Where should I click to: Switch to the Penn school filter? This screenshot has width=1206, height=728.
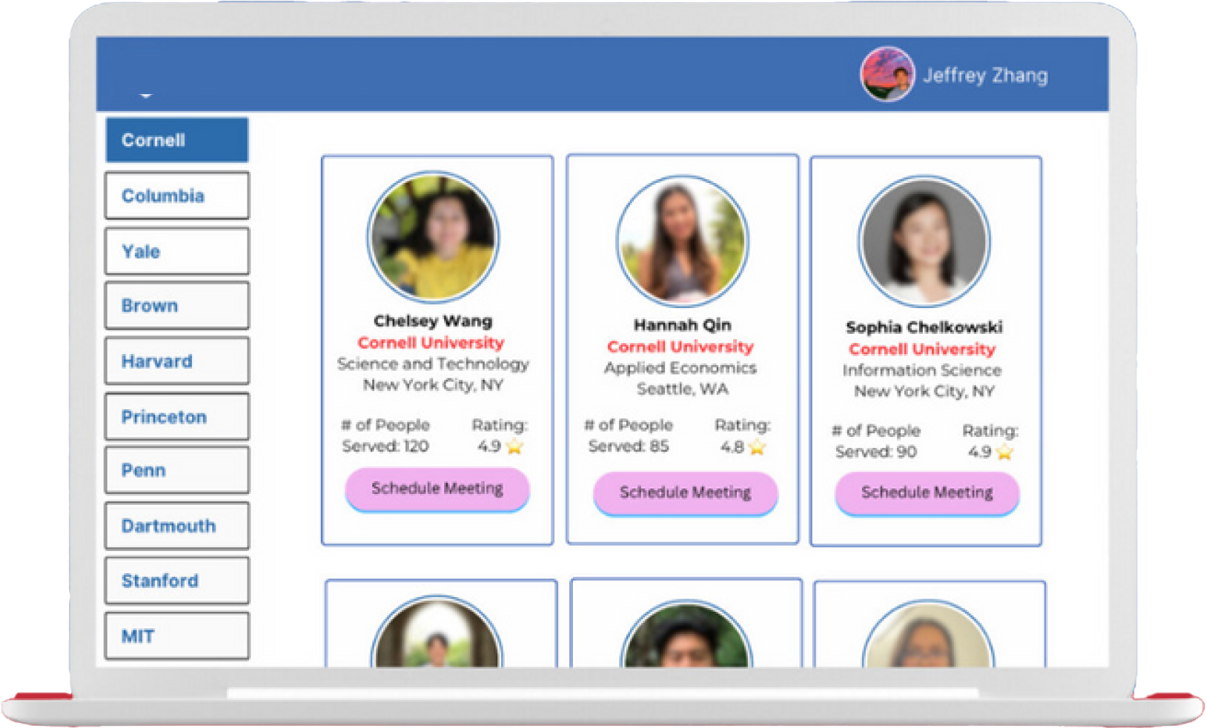(176, 470)
